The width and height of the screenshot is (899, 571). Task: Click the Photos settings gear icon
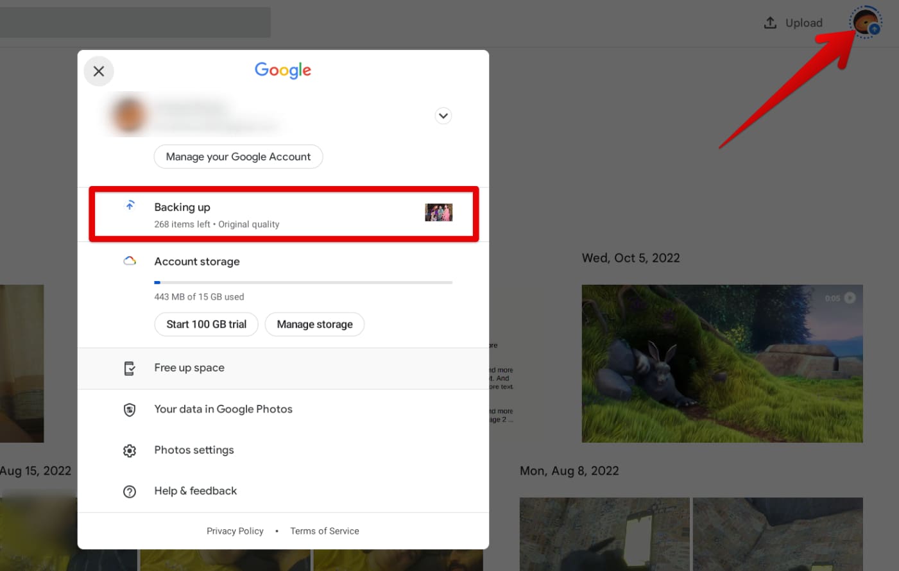pyautogui.click(x=130, y=450)
